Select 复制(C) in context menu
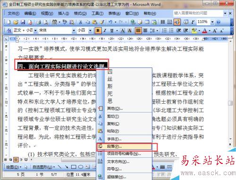This screenshot has height=180, width=236. (124, 124)
